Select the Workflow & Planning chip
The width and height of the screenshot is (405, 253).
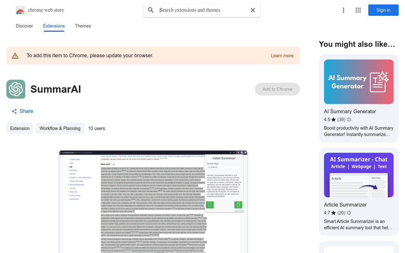[60, 128]
